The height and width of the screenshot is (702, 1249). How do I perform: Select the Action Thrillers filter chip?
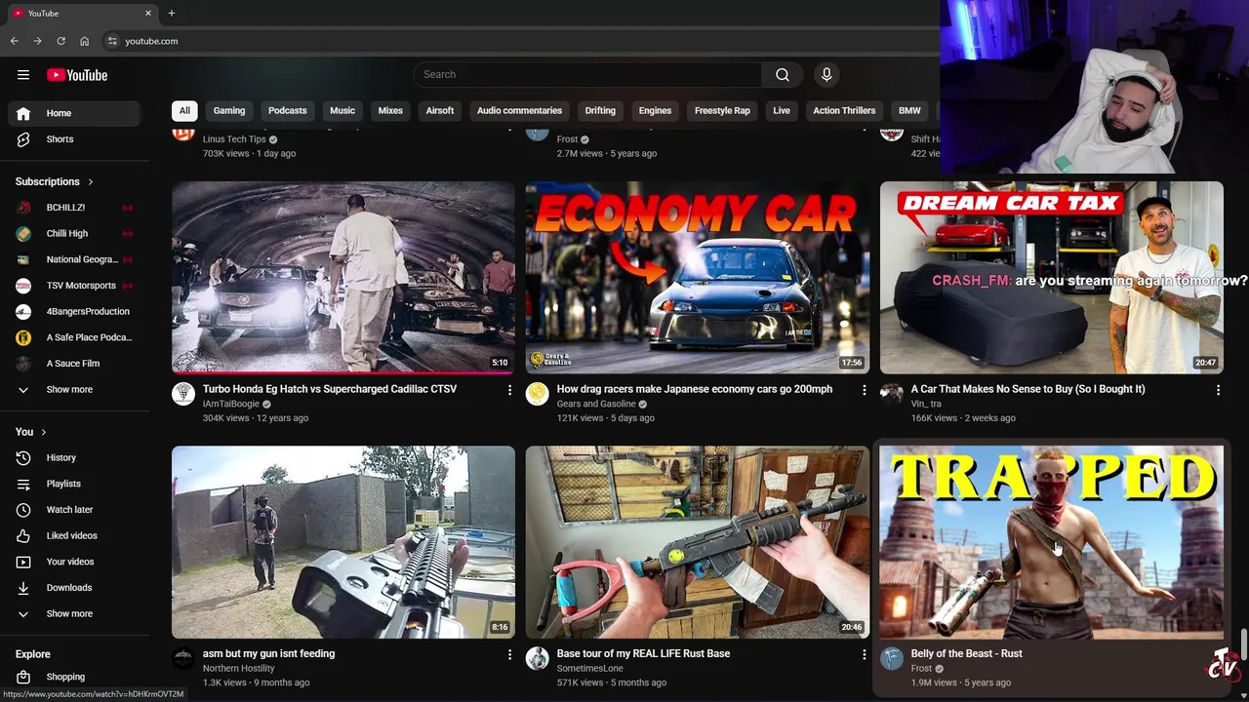(844, 111)
